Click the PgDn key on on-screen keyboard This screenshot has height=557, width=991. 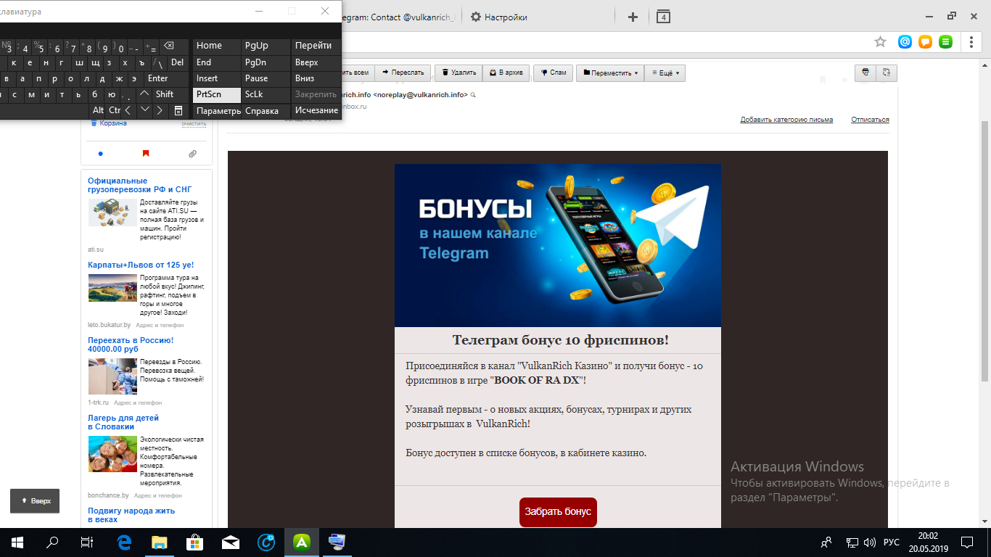tap(266, 62)
